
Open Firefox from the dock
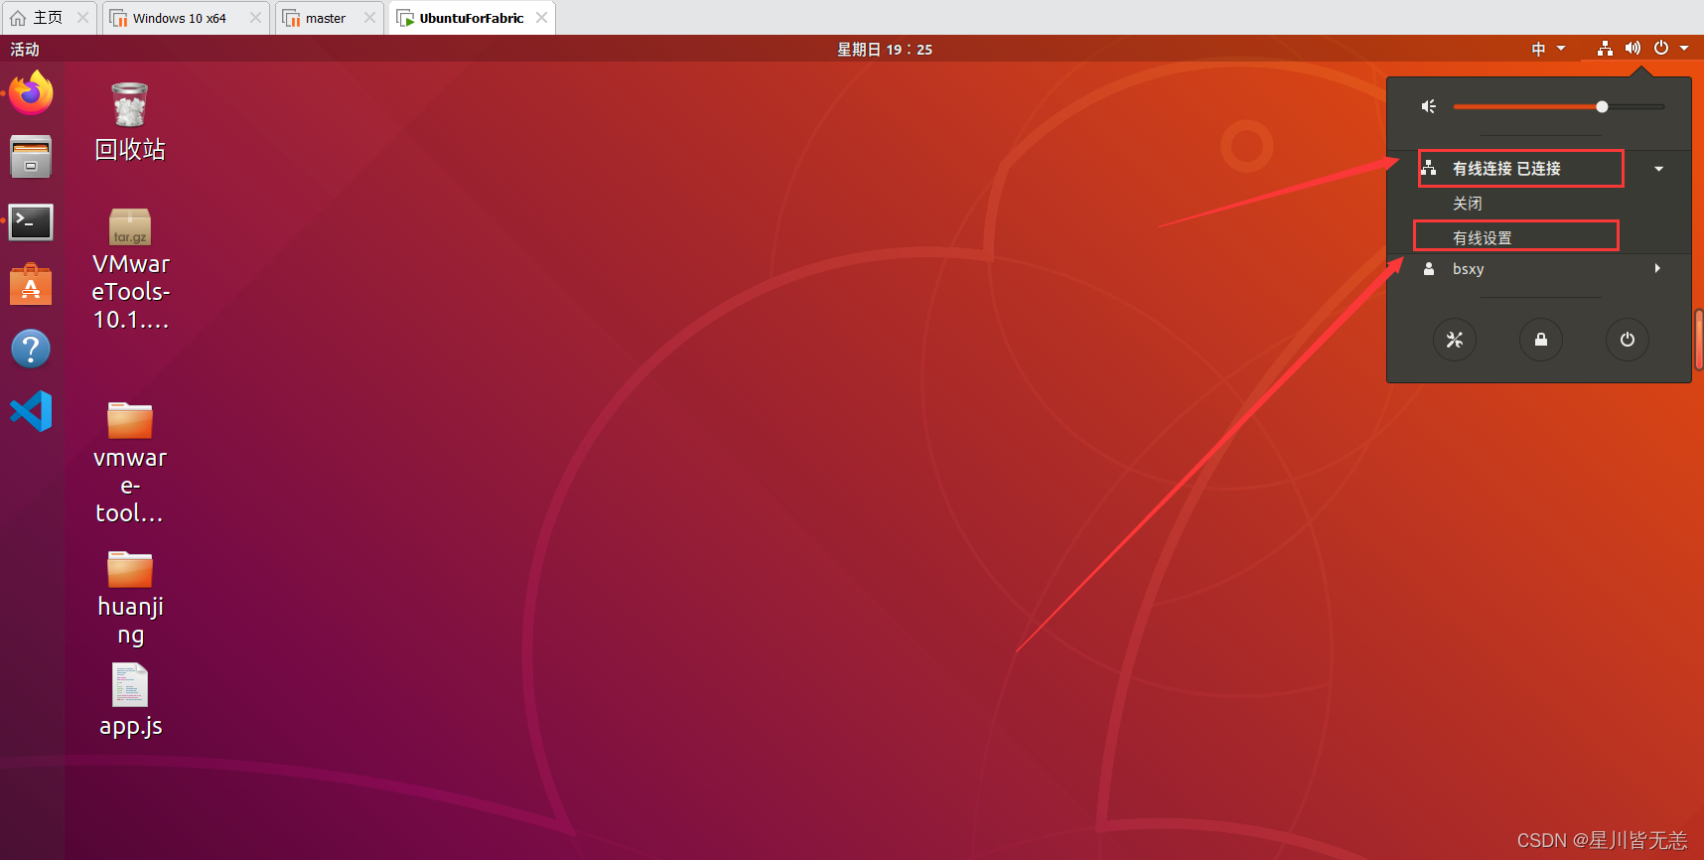click(x=31, y=93)
